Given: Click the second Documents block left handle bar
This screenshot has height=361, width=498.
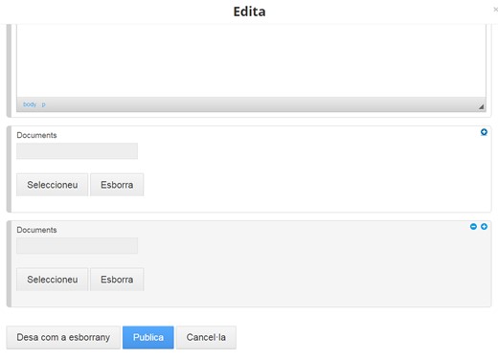Looking at the screenshot, I should coord(9,263).
